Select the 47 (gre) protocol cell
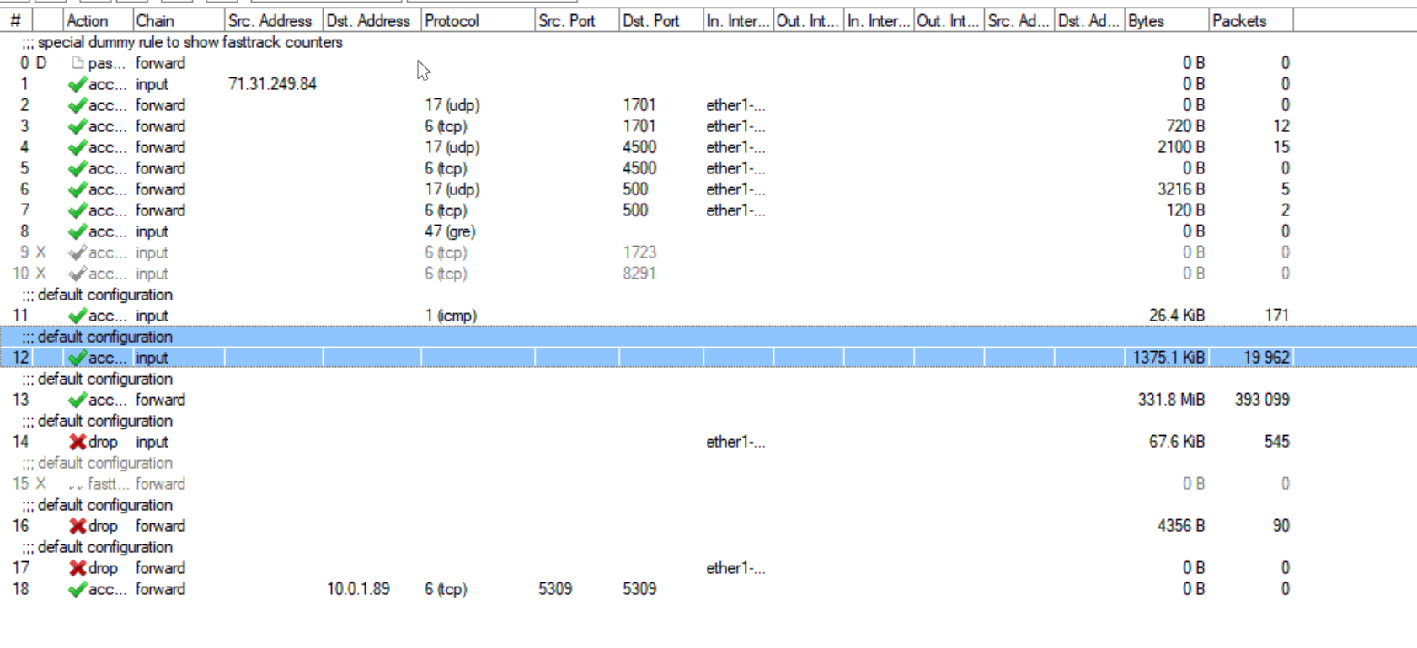Screen dimensions: 1417x648 (x=450, y=231)
